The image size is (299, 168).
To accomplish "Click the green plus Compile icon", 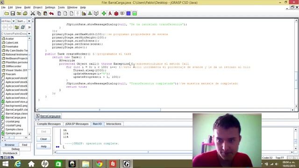I will tap(104, 14).
